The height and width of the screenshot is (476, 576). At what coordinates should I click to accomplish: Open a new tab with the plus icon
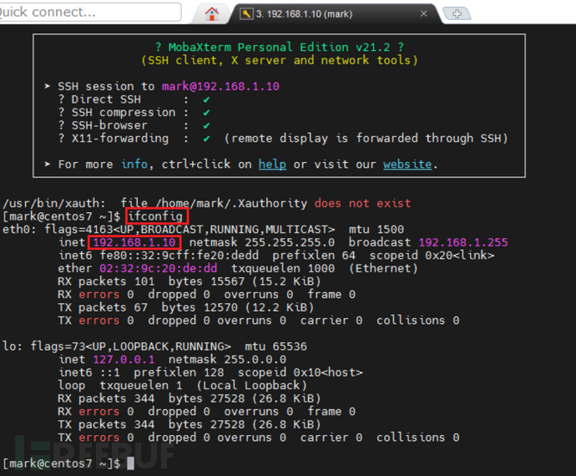click(457, 14)
